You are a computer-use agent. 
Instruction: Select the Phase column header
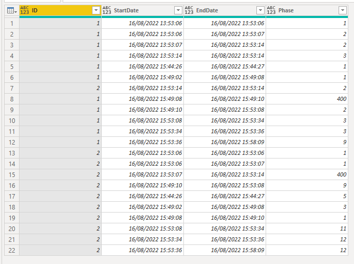[307, 10]
